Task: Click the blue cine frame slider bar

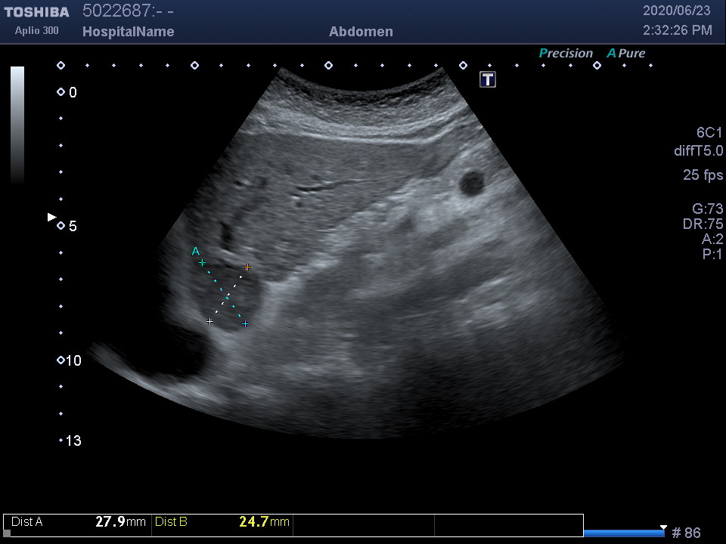Action: (x=623, y=533)
